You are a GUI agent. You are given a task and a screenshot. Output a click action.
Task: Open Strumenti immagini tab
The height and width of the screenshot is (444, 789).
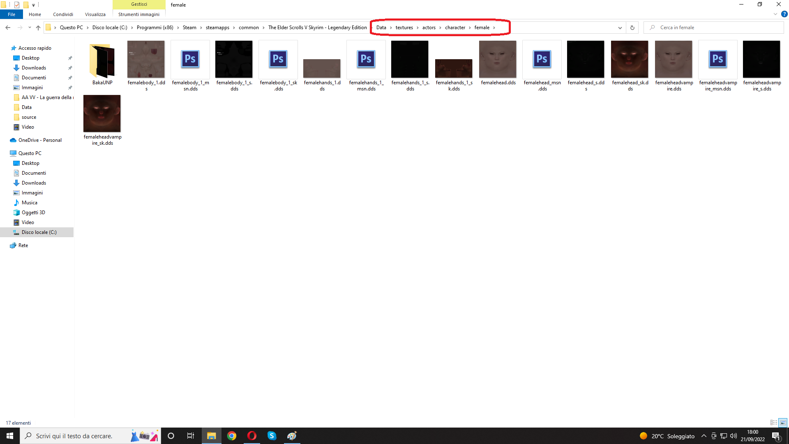point(139,14)
